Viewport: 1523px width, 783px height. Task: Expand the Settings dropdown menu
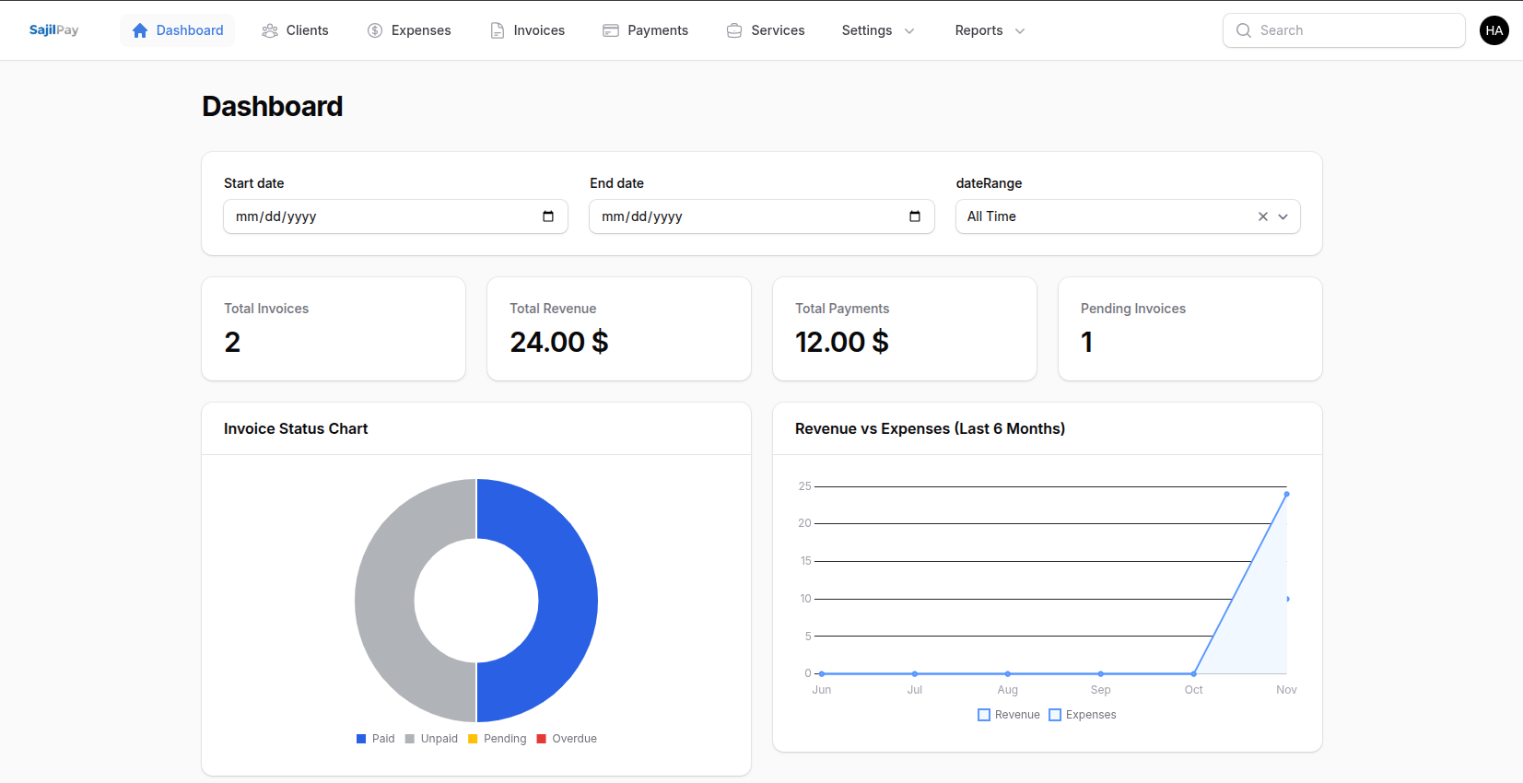tap(877, 30)
